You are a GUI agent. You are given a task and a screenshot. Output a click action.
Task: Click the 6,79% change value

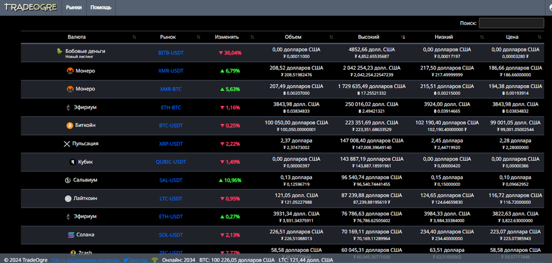pyautogui.click(x=230, y=71)
